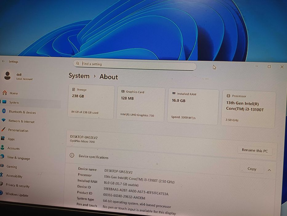
Task: Click the Apps icon in sidebar
Action: pos(3,138)
